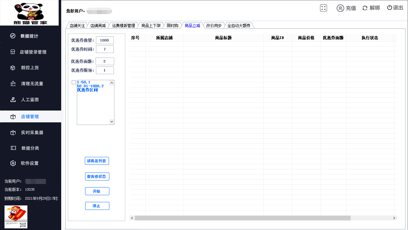Image resolution: width=408 pixels, height=230 pixels.
Task: Click the fullscreen collapse icon at top
Action: pos(324,8)
